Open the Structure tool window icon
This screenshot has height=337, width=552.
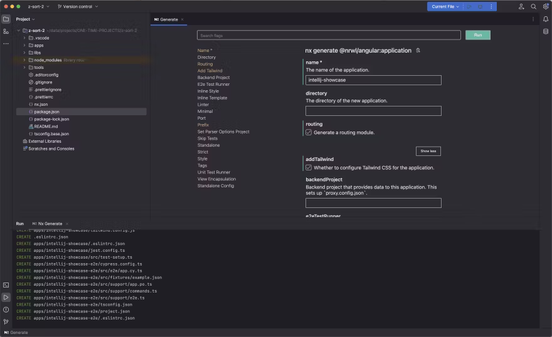point(6,31)
